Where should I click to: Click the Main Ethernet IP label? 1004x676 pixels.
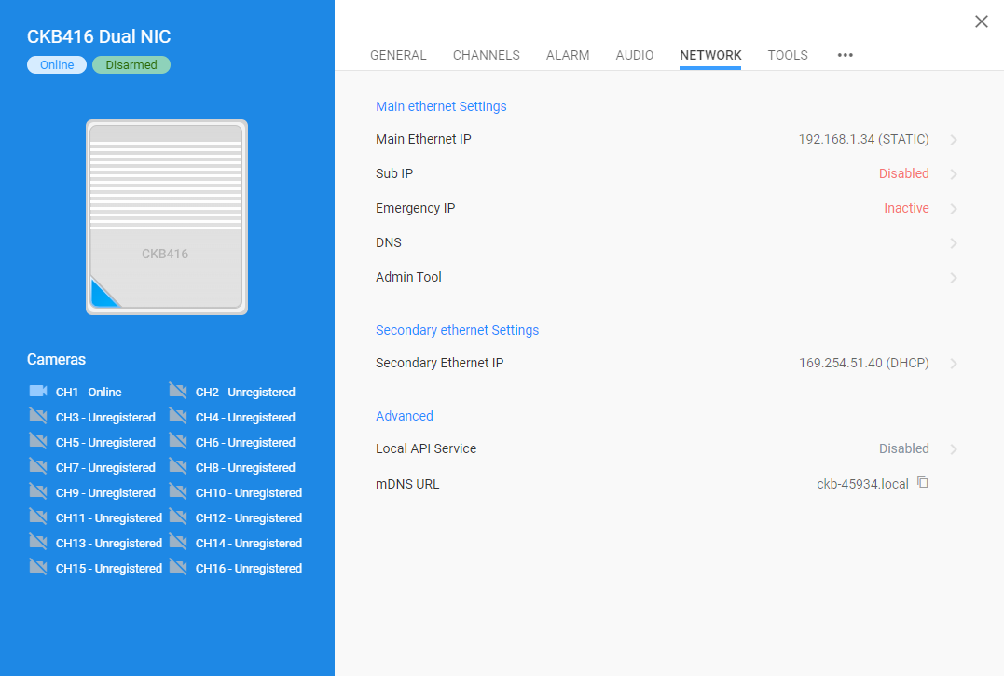[423, 139]
